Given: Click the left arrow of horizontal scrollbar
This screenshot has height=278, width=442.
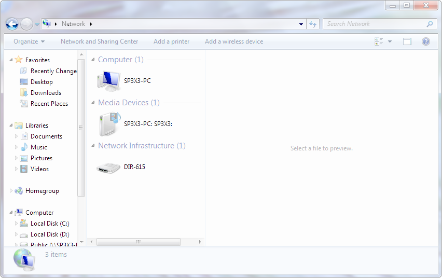Looking at the screenshot, I should tap(91, 242).
